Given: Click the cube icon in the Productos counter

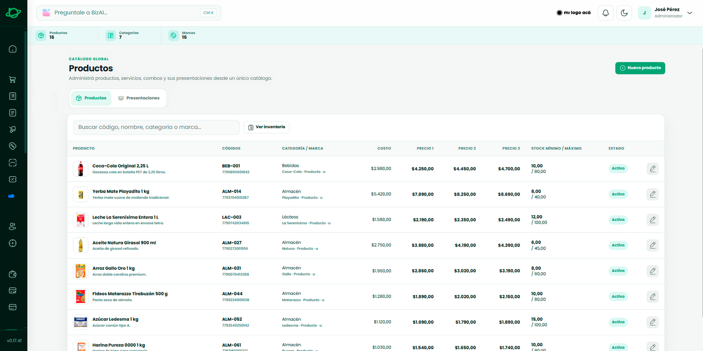Looking at the screenshot, I should click(41, 36).
